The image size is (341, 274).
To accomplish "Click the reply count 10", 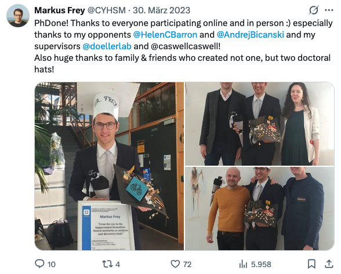I will [x=51, y=264].
